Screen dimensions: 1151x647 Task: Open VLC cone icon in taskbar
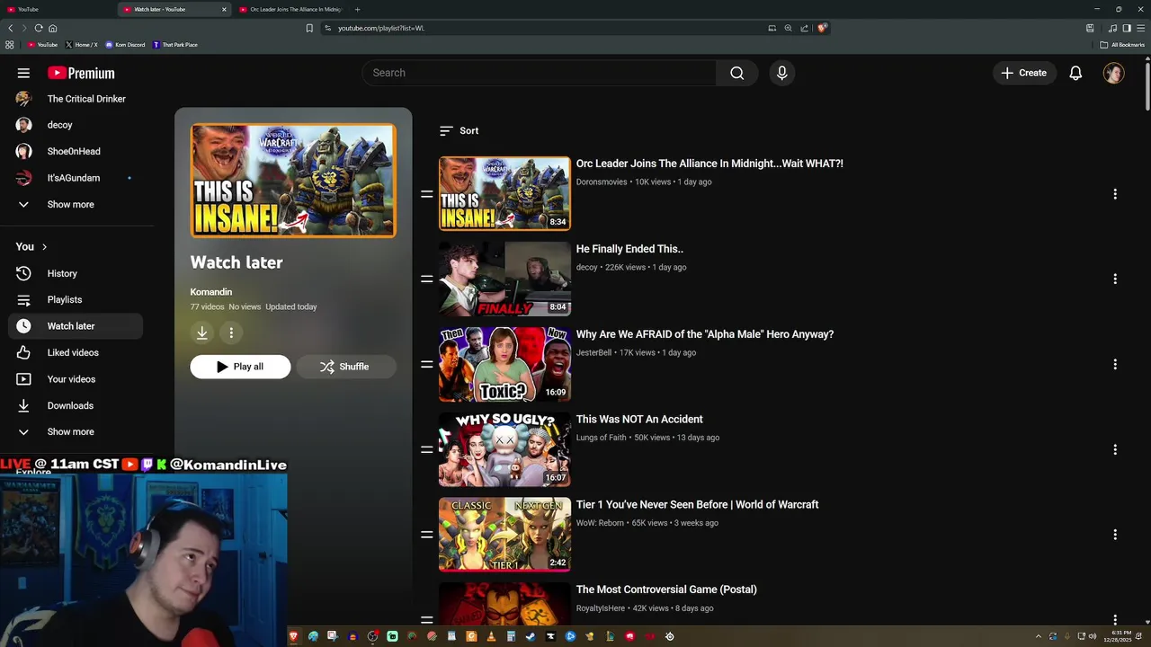[x=491, y=636]
